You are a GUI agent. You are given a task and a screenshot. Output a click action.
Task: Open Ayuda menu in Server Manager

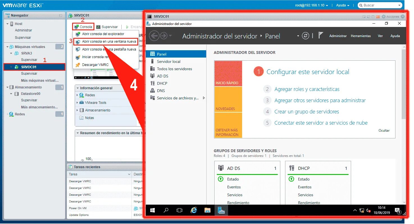[x=395, y=36]
